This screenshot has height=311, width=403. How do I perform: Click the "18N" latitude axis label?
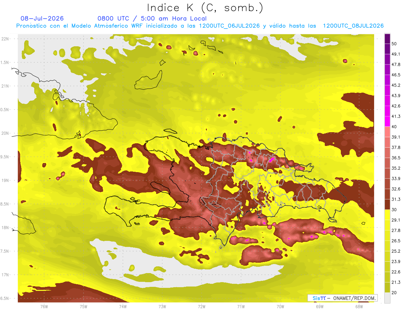[x=6, y=227]
